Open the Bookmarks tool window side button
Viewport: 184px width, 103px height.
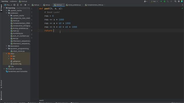[1, 95]
